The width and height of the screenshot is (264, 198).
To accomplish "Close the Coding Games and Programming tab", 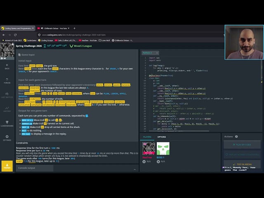I will pyautogui.click(x=33, y=28).
